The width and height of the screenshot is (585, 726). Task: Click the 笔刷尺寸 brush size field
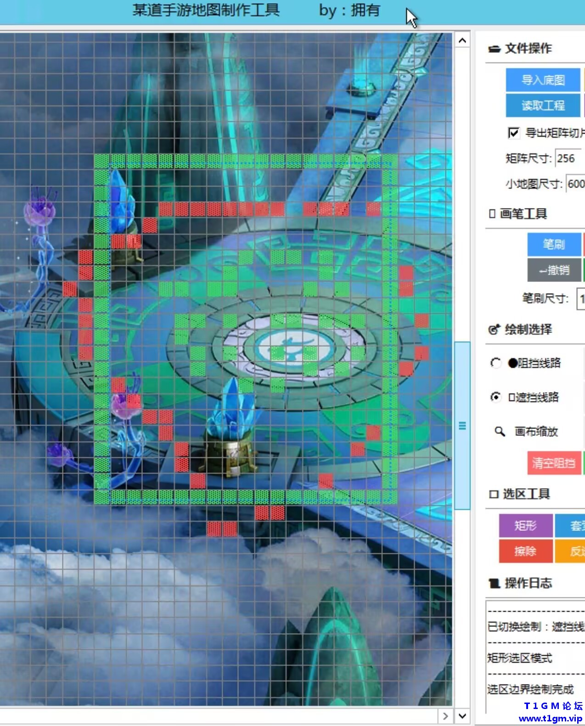581,299
